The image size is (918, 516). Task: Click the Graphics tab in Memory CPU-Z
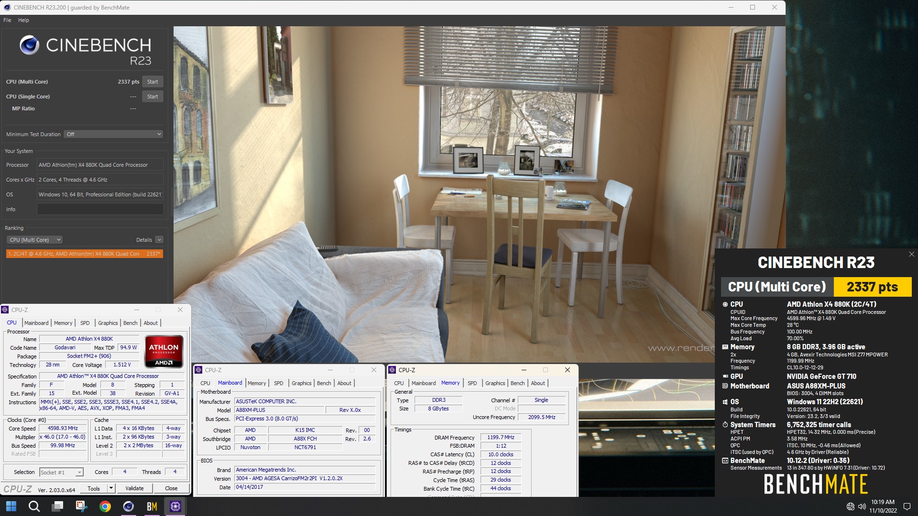coord(495,383)
